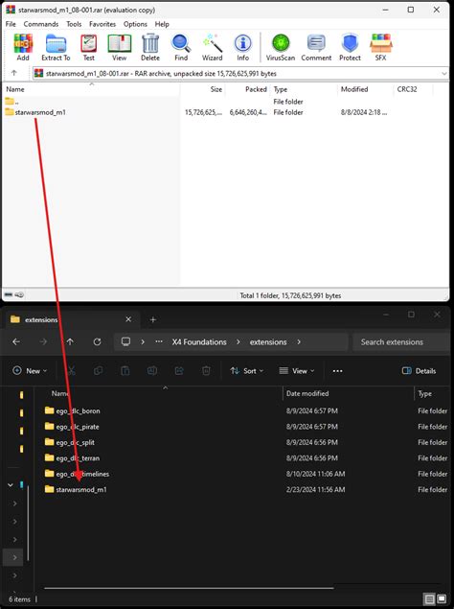
Task: Click the Delete icon in Explorer toolbar
Action: (207, 371)
